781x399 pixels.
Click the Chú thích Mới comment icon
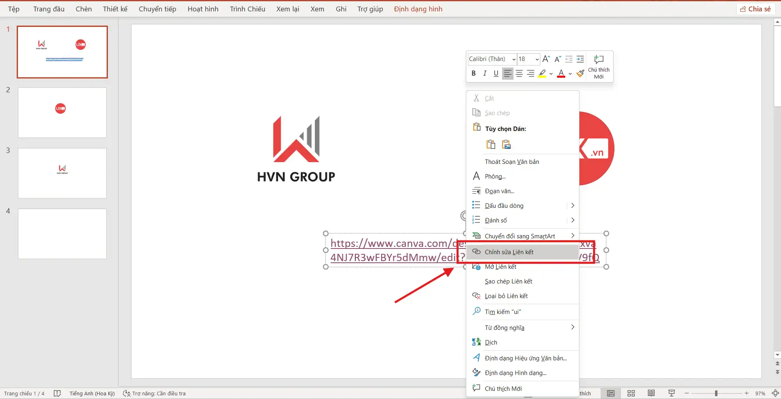pyautogui.click(x=598, y=59)
